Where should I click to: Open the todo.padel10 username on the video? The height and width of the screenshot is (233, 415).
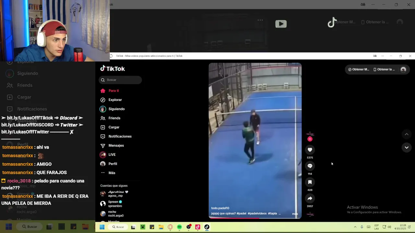(220, 208)
